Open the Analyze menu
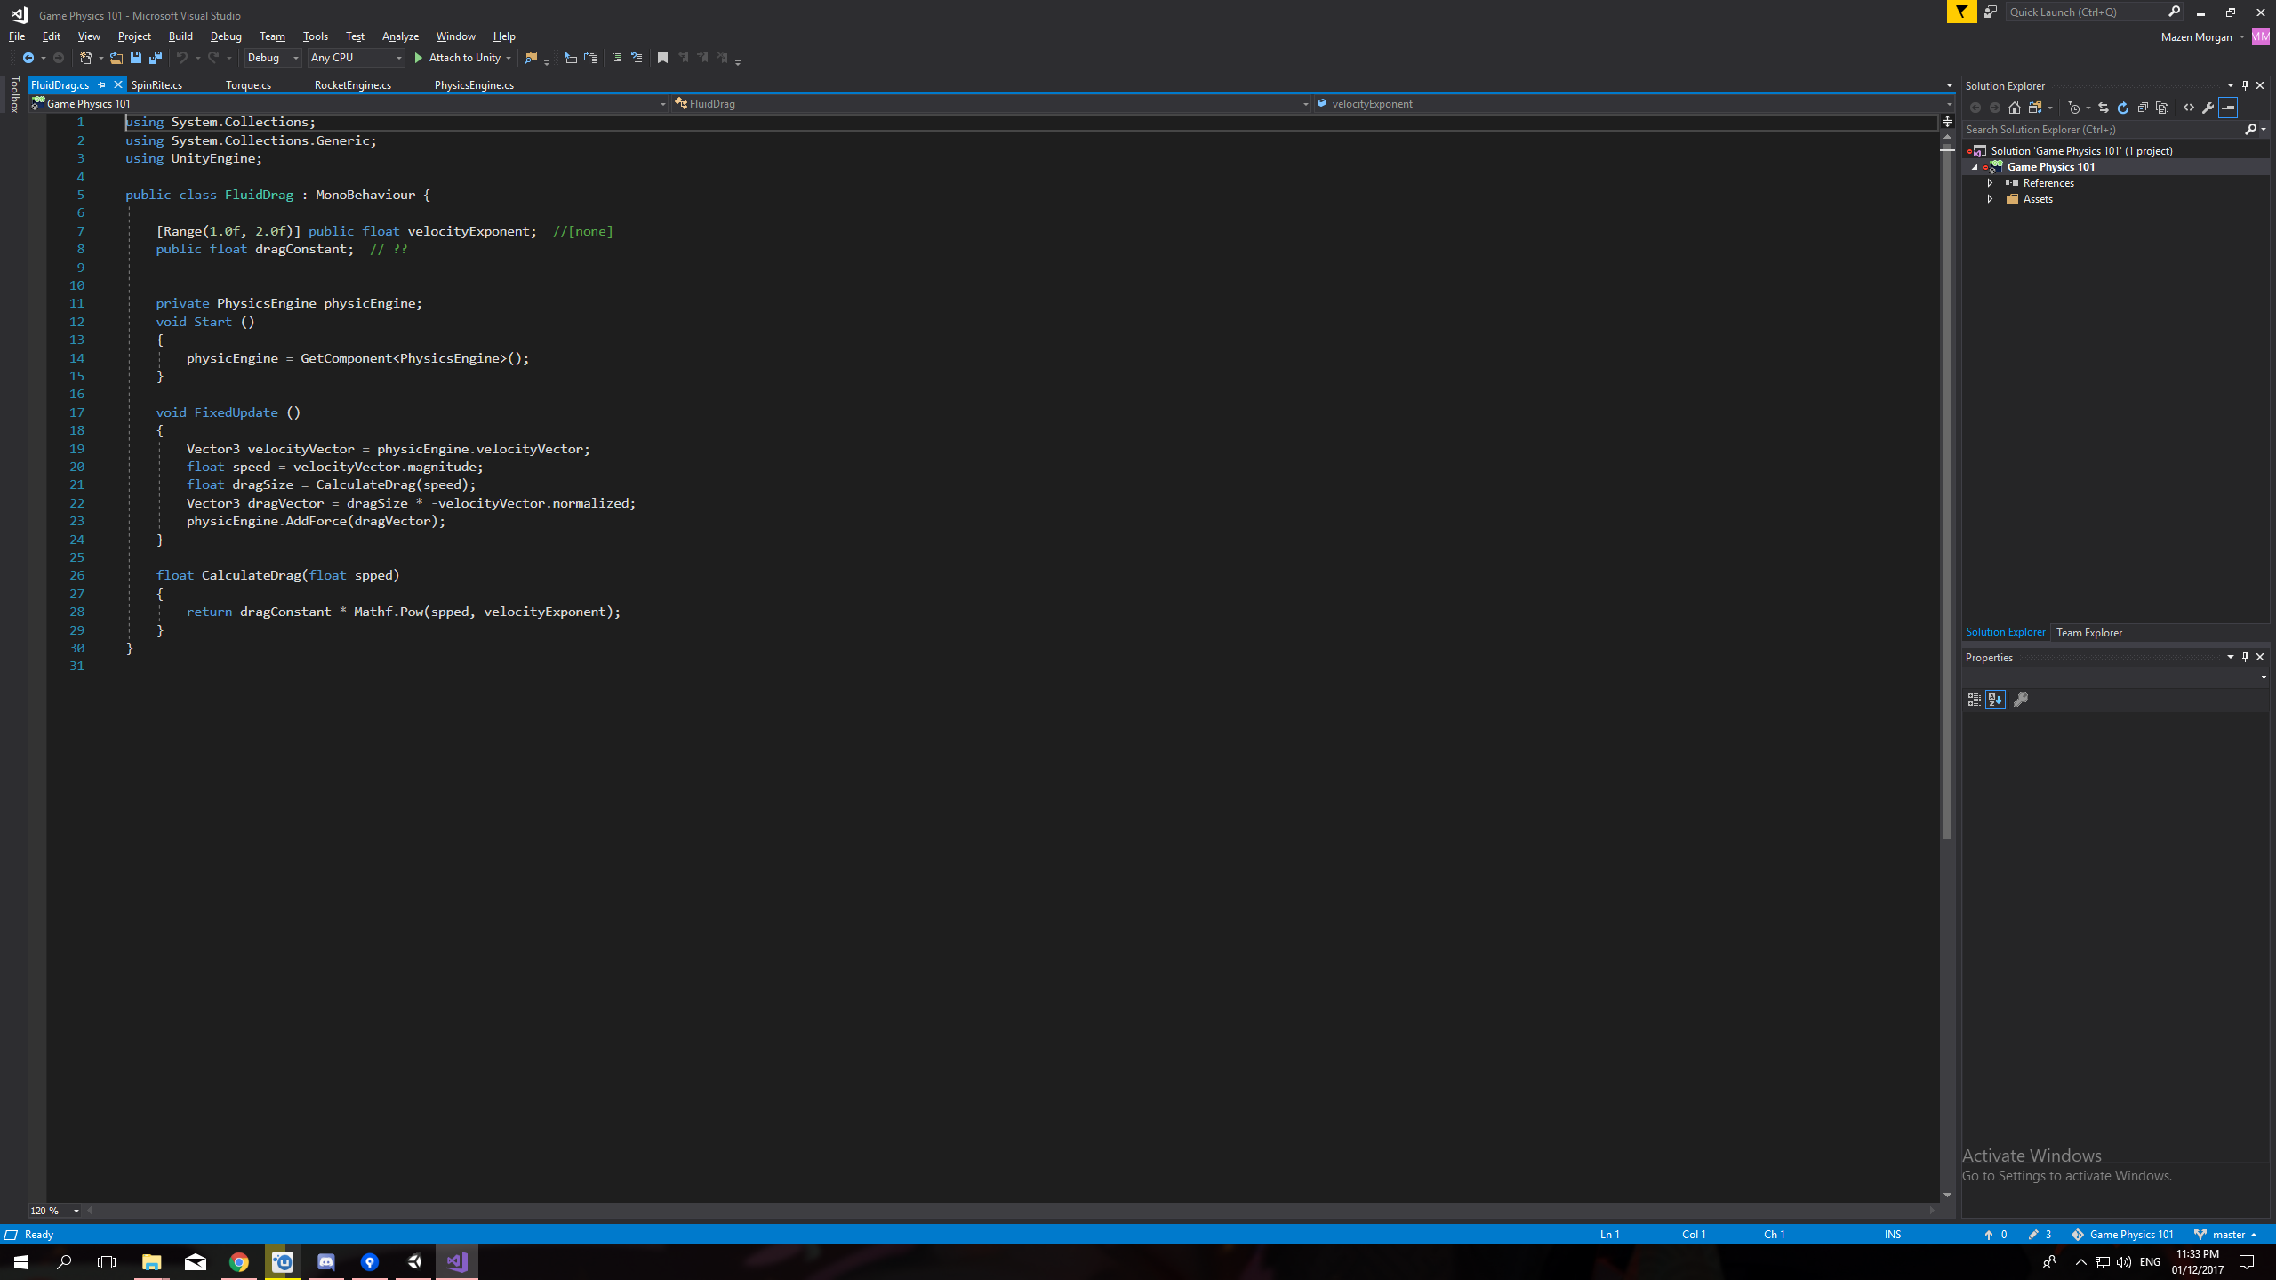2276x1280 pixels. tap(400, 36)
